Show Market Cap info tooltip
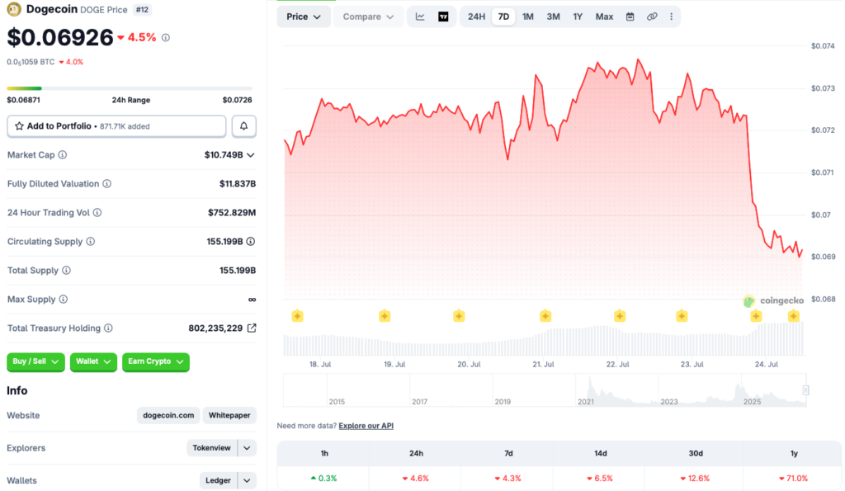Screen dimensions: 845x491 coord(63,155)
